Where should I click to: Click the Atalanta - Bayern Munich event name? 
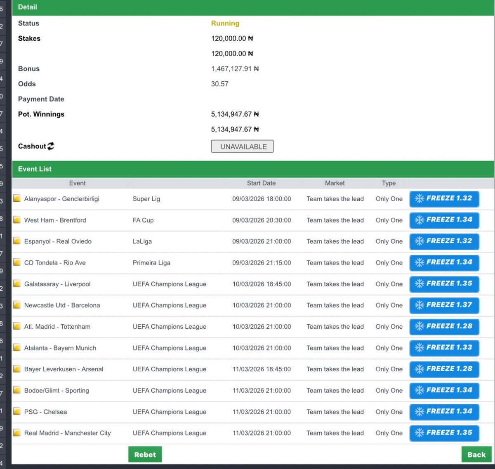(x=60, y=348)
